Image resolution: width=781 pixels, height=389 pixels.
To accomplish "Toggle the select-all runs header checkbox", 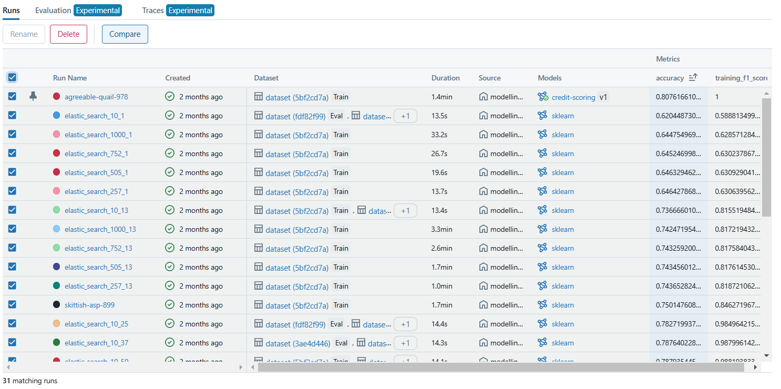I will 12,78.
